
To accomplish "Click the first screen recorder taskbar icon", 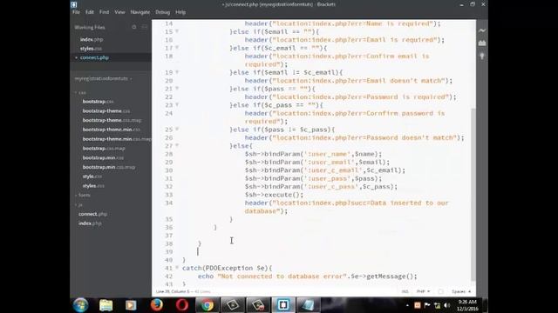I will (233, 305).
